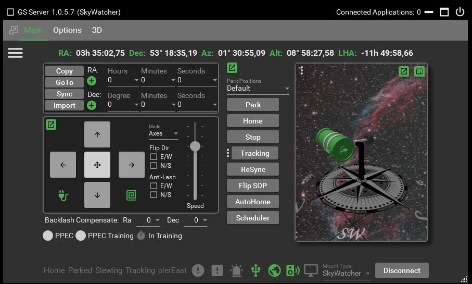Pop out the park buttons panel
The height and width of the screenshot is (284, 472).
(232, 68)
